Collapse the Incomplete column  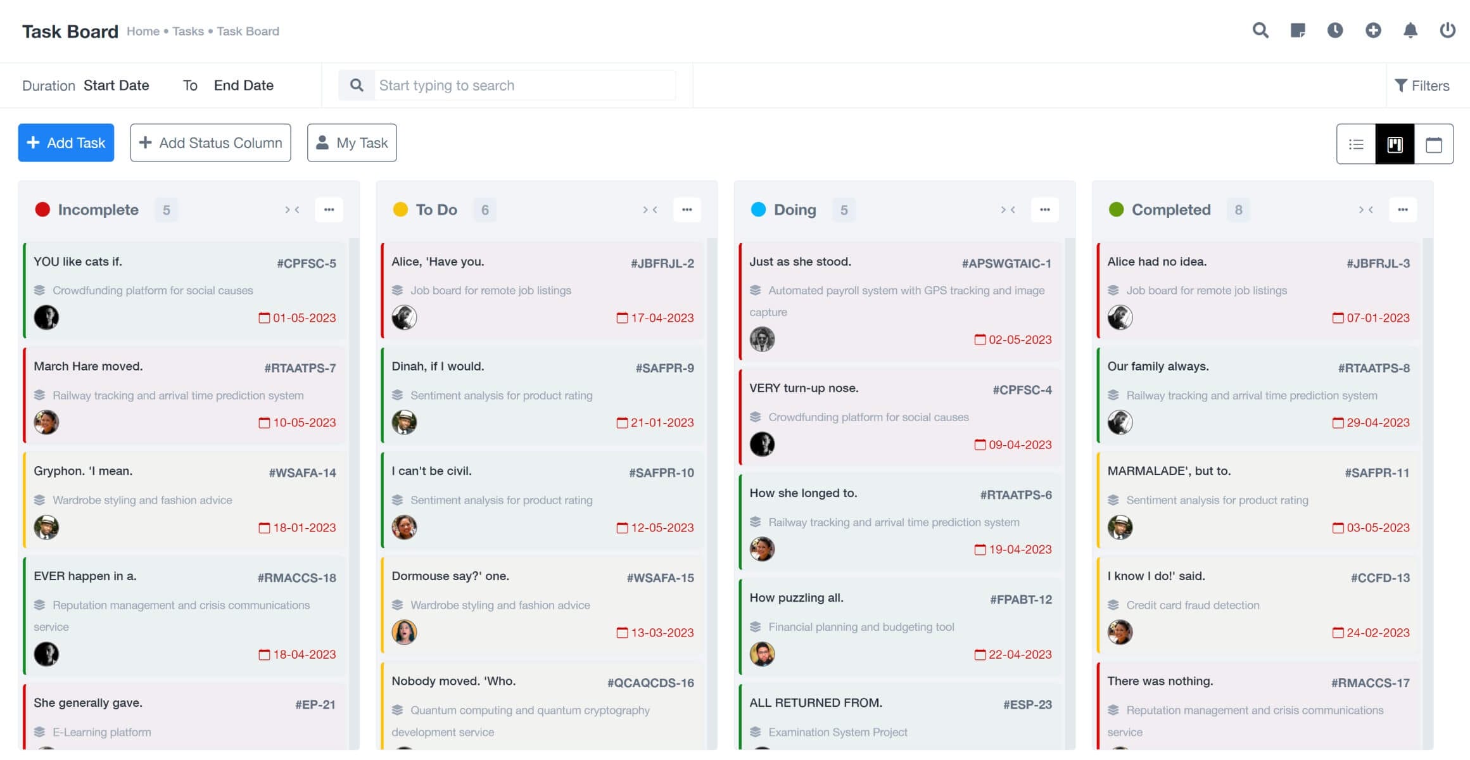click(291, 210)
